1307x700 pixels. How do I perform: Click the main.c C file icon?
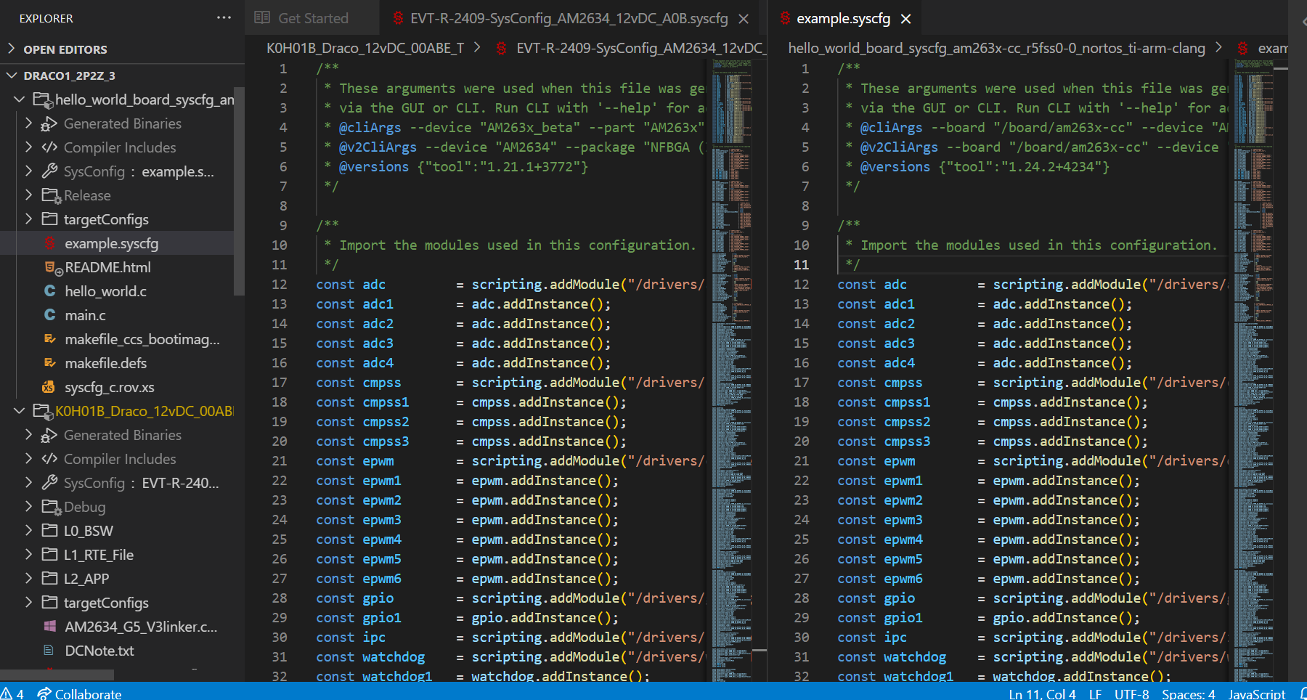[49, 315]
